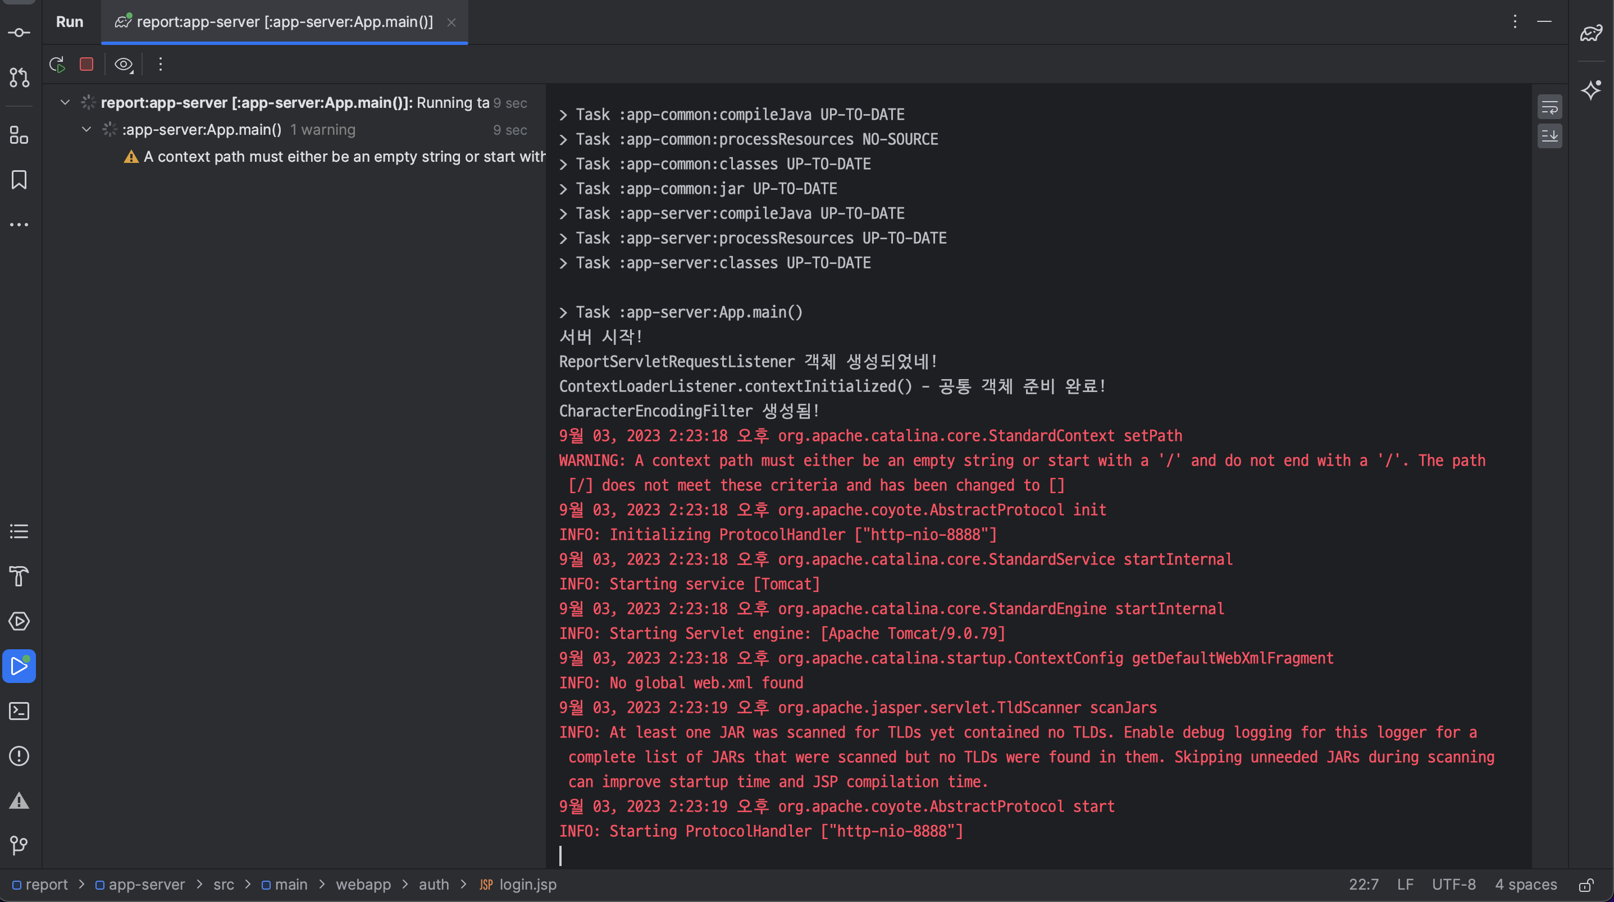Toggle scroll to end of console

(1549, 135)
